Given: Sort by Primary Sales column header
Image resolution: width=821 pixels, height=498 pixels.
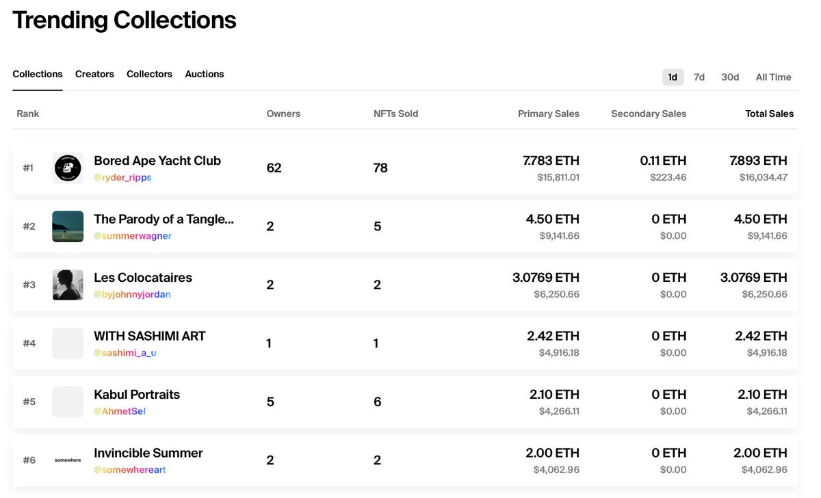Looking at the screenshot, I should point(548,114).
